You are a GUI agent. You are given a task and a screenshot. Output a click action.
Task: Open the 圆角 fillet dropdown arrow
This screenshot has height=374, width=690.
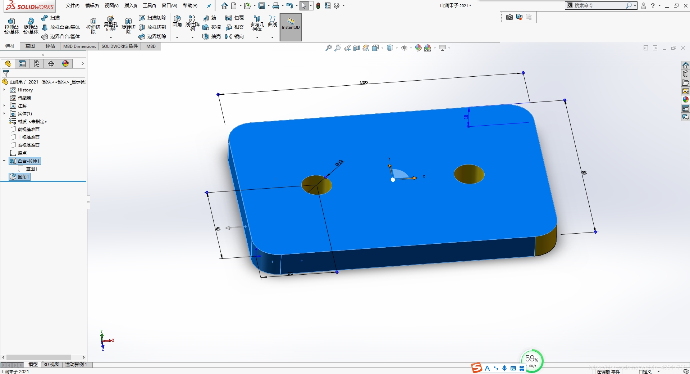[x=177, y=37]
